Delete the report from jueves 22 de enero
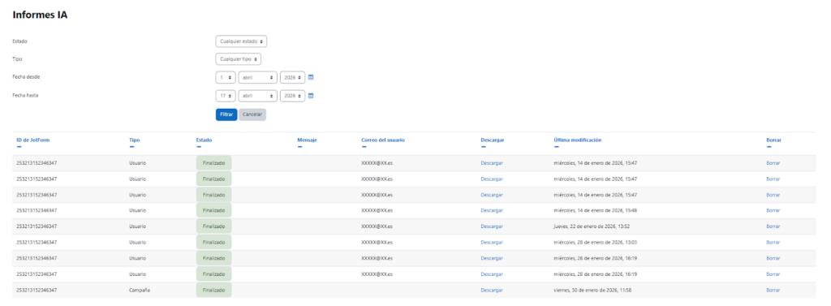The height and width of the screenshot is (306, 831). tap(773, 226)
